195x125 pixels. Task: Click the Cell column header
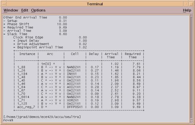pos(75,54)
